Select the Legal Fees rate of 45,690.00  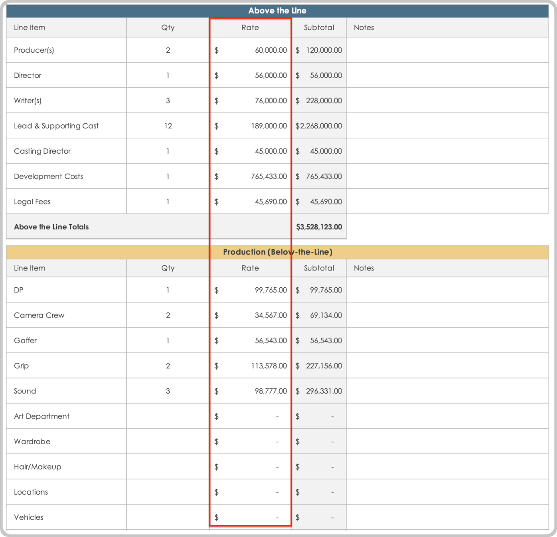point(250,202)
